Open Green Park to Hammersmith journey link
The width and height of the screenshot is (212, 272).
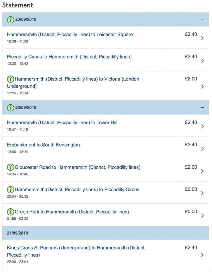(72, 212)
